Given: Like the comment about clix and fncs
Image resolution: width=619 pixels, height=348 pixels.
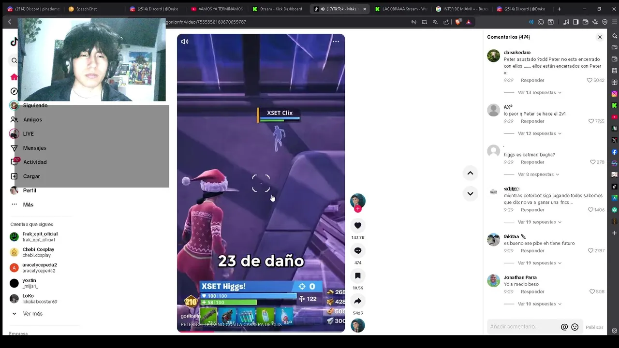Looking at the screenshot, I should tap(590, 210).
